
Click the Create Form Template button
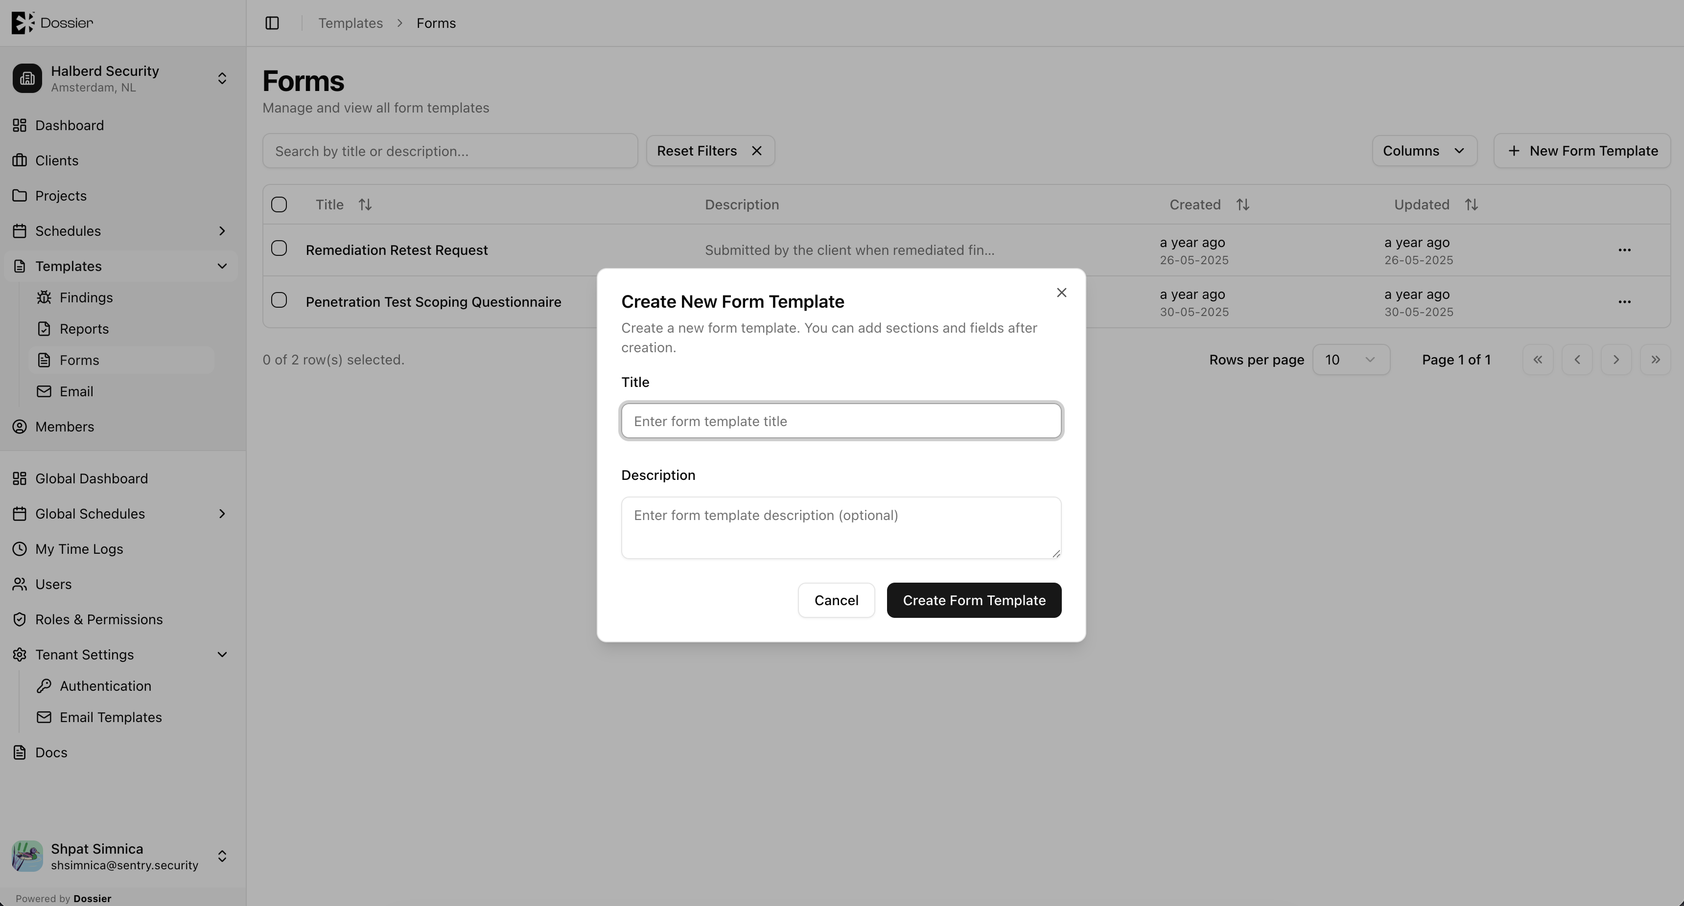[974, 600]
